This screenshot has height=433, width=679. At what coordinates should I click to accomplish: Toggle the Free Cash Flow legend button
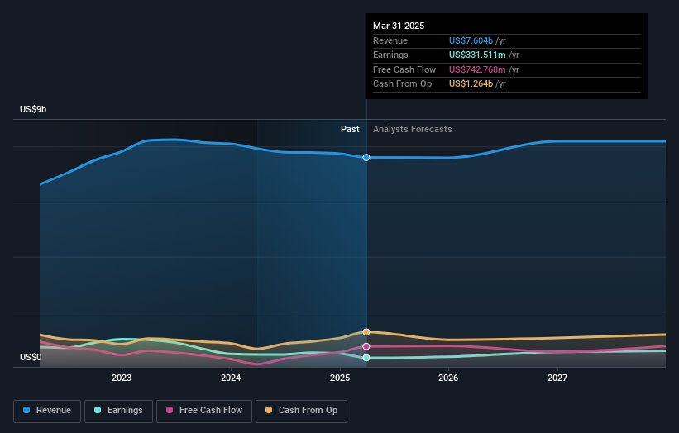(x=204, y=411)
